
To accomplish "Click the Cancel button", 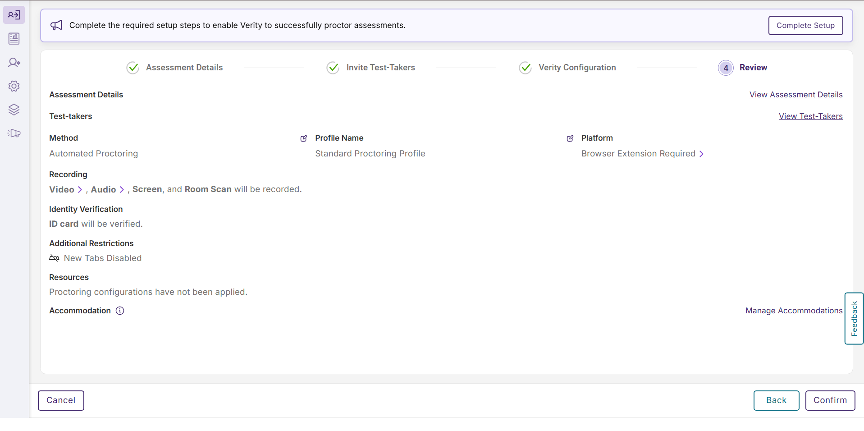I will pos(61,400).
